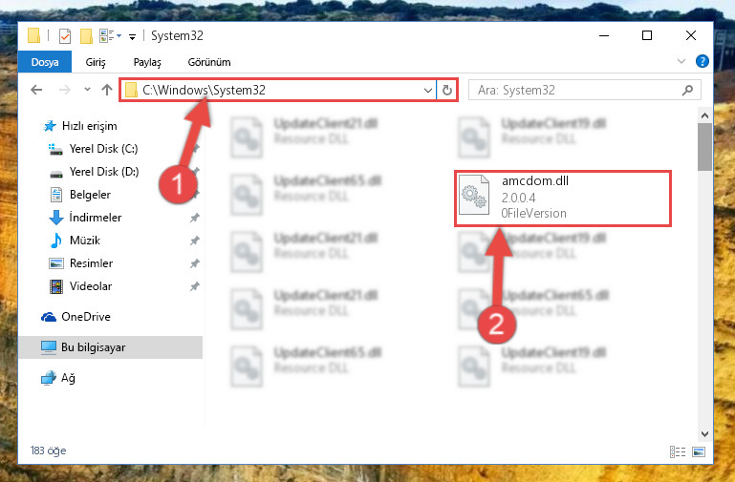Screen dimensions: 735x482
Task: Expand the ribbon with chevron
Action: click(681, 61)
